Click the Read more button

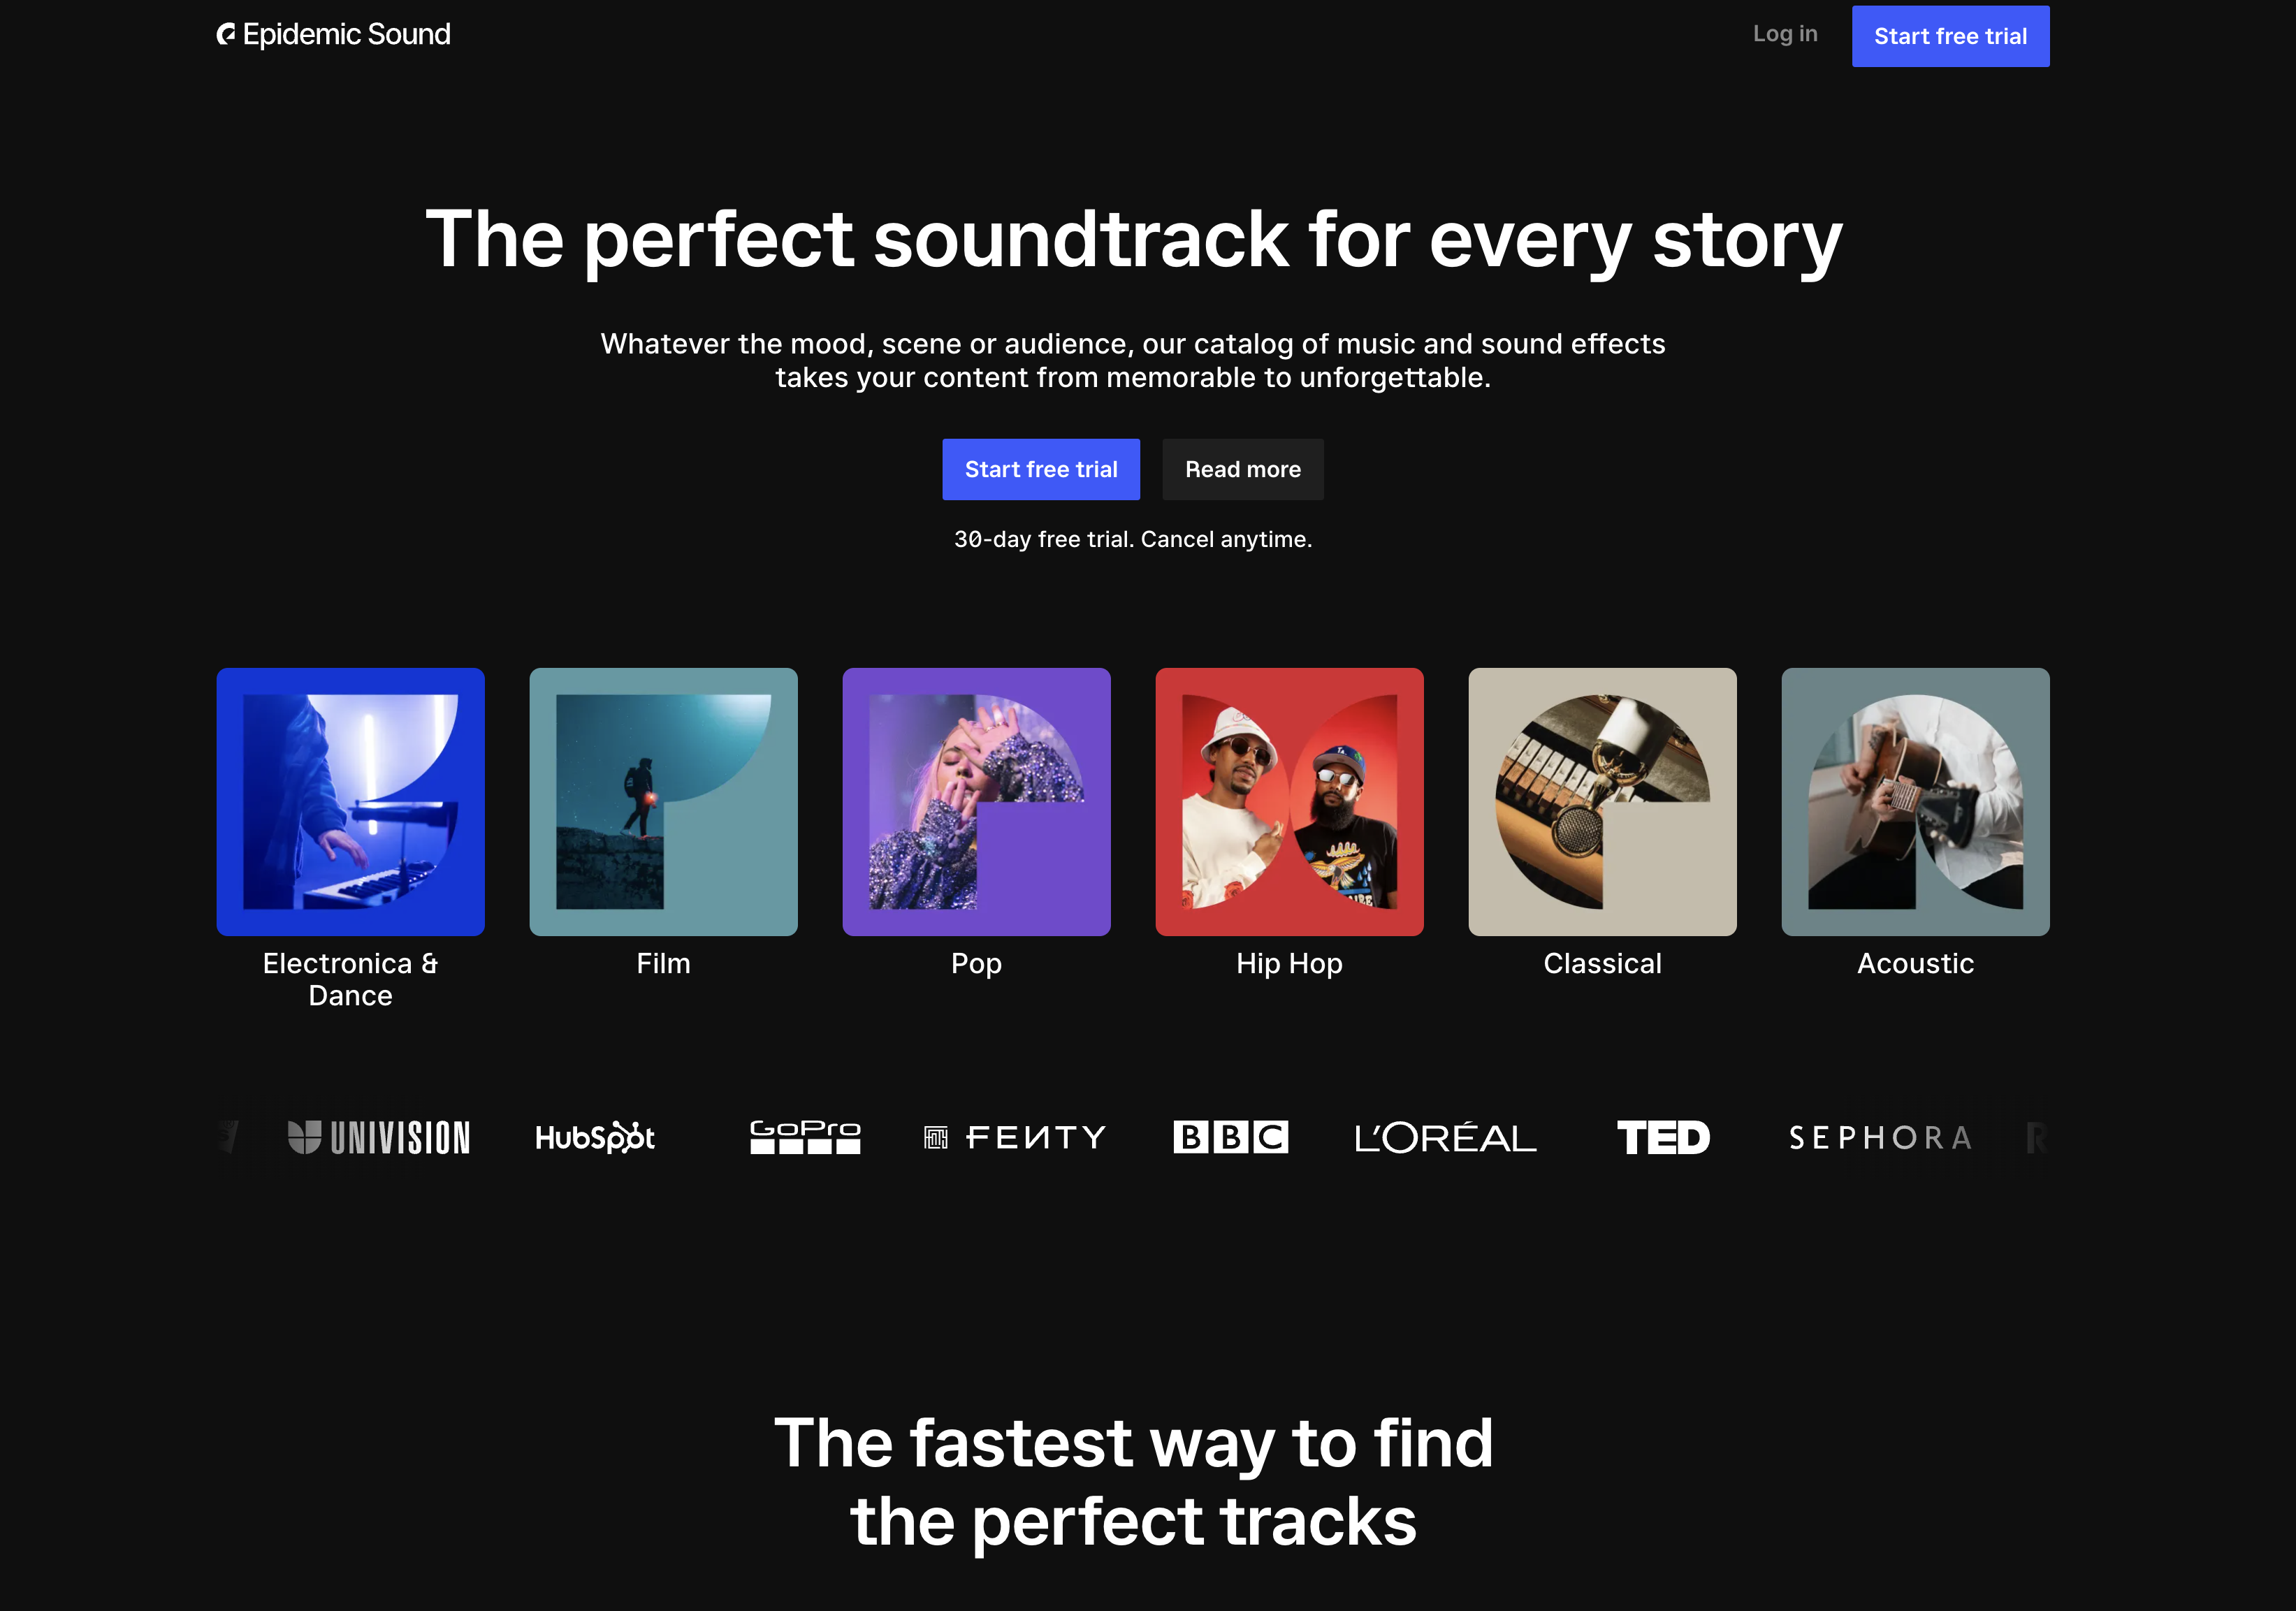(1242, 469)
